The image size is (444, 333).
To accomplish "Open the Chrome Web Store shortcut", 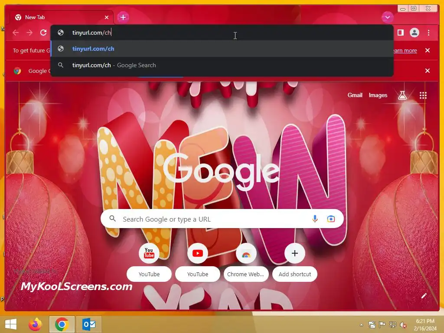I will tap(246, 262).
